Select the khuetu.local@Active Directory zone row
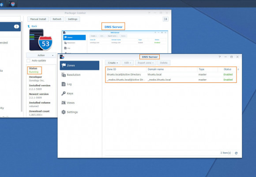 171,74
